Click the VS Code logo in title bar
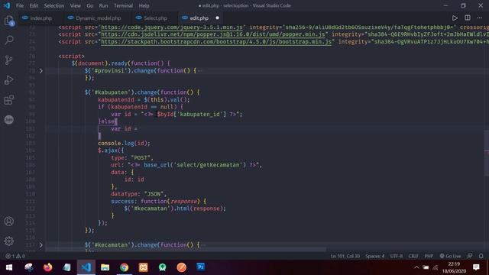The image size is (489, 275). point(7,5)
